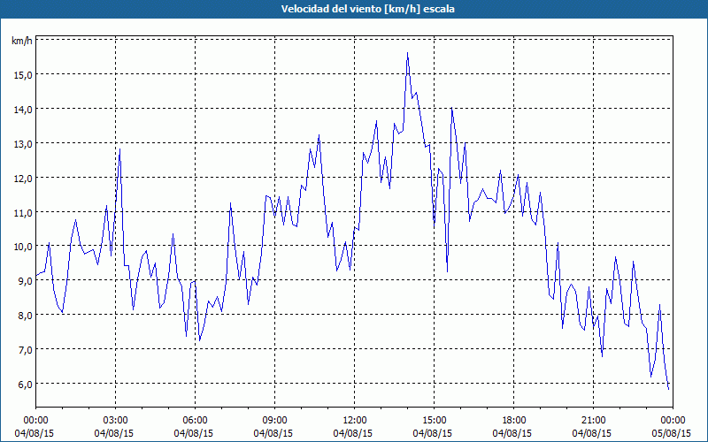
Task: Click the 03:00 time axis label
Action: pyautogui.click(x=116, y=420)
